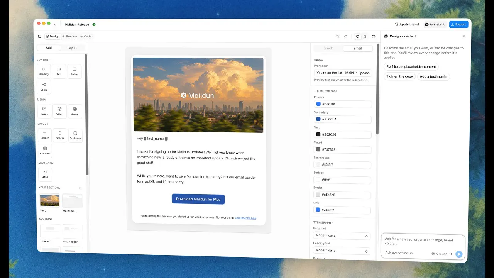Add an Image block
The width and height of the screenshot is (494, 278).
pos(44,111)
